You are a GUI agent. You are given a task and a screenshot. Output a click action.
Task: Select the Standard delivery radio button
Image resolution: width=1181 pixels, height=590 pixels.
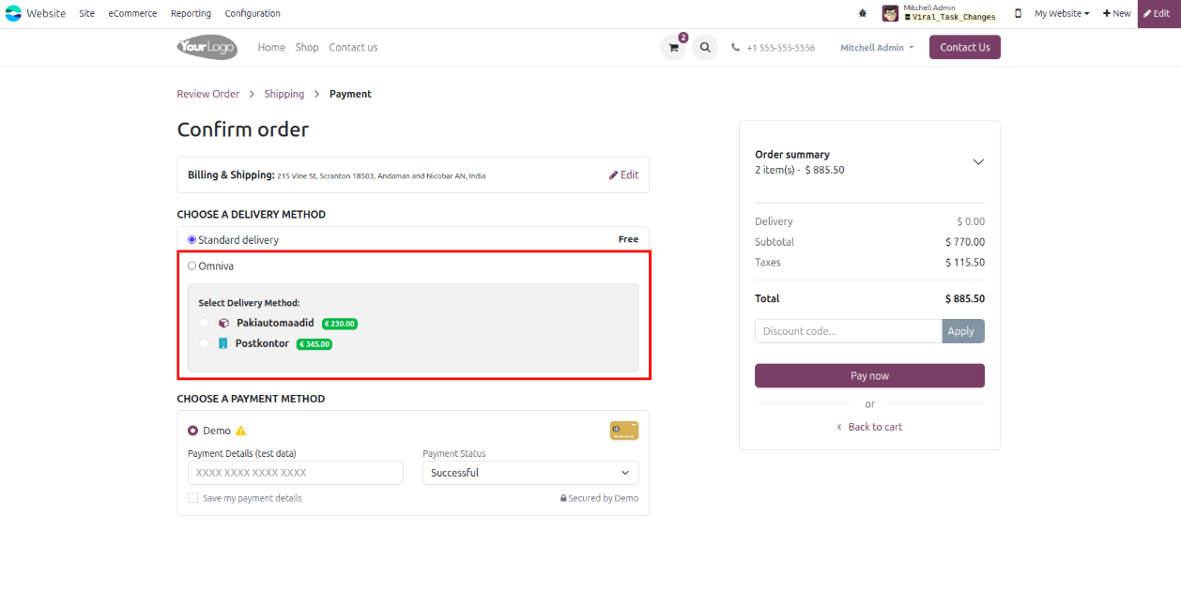point(192,240)
